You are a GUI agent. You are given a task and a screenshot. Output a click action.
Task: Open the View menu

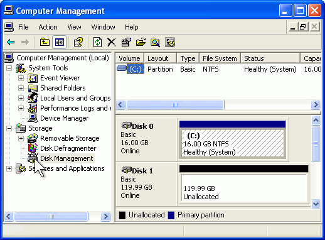tap(74, 27)
